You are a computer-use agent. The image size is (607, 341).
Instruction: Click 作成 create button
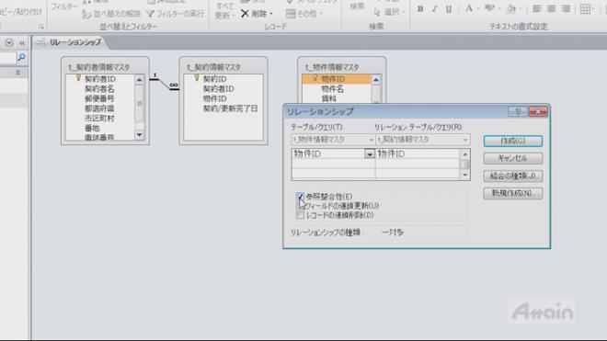pos(513,141)
